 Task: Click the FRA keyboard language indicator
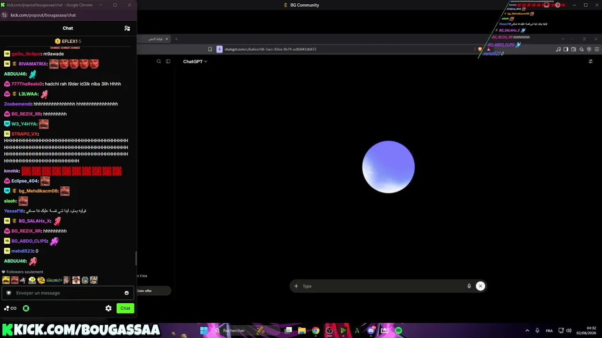549,330
